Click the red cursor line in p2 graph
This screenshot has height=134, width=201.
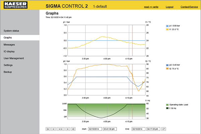(132, 80)
